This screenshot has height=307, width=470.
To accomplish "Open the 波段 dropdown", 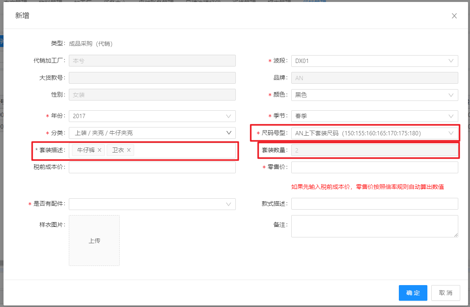I will (x=374, y=61).
